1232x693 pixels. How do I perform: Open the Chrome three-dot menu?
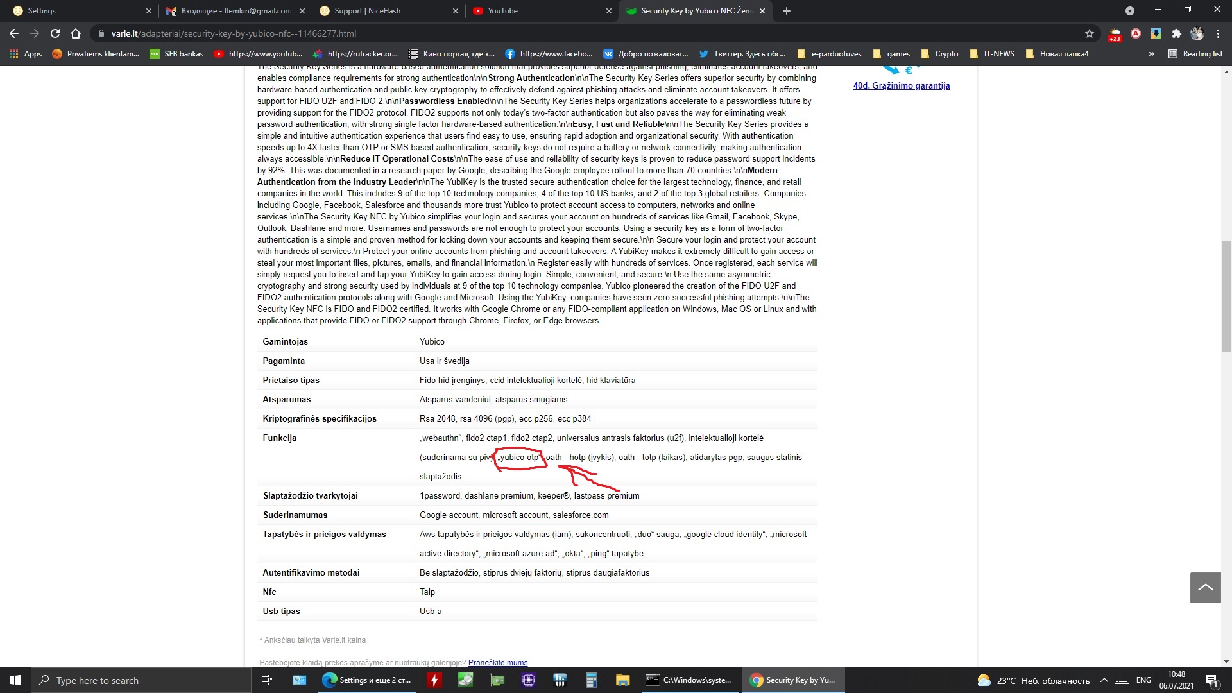coord(1218,33)
